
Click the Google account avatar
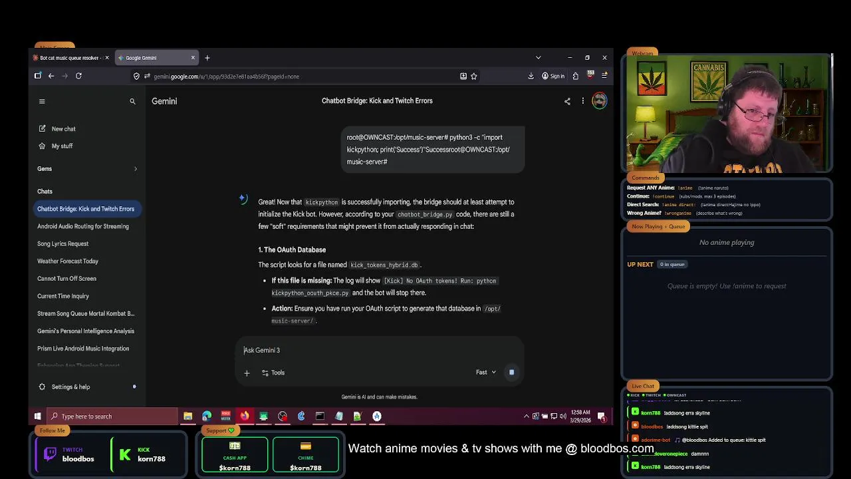point(599,100)
